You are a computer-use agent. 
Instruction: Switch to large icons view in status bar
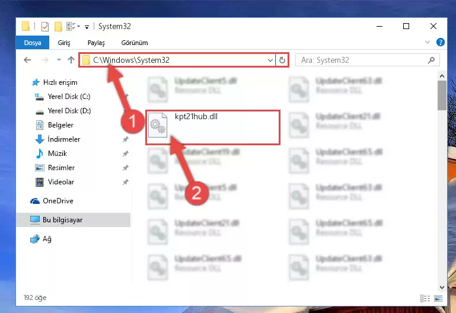coord(438,298)
